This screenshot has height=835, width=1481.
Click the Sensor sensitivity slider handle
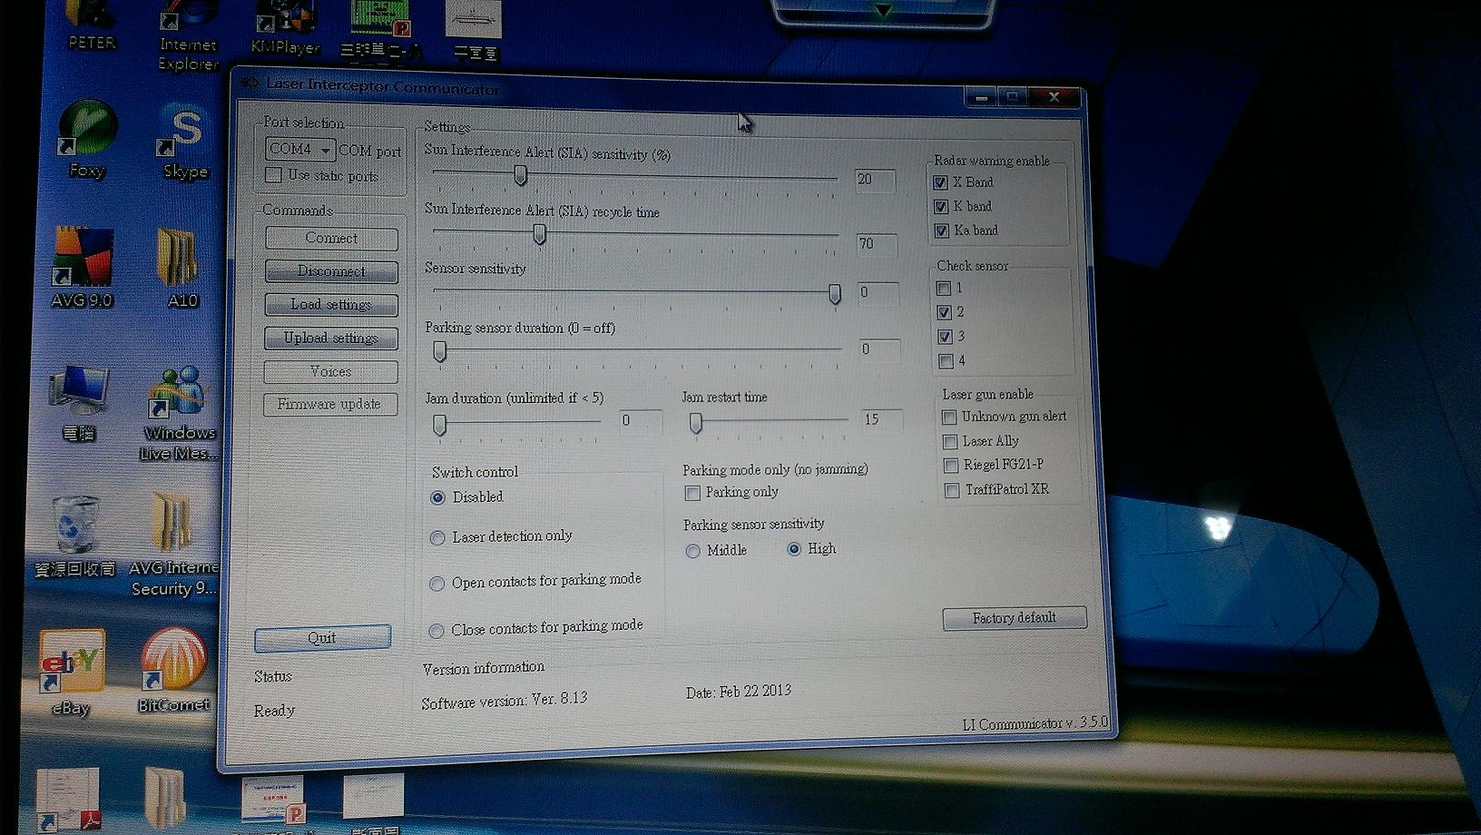pos(834,294)
